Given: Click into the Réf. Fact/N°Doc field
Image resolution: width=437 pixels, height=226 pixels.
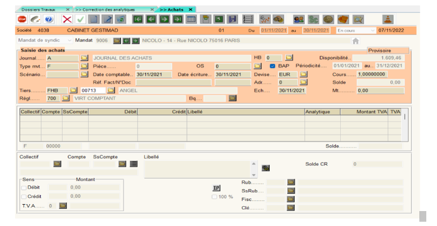Looking at the screenshot, I should pos(173,82).
